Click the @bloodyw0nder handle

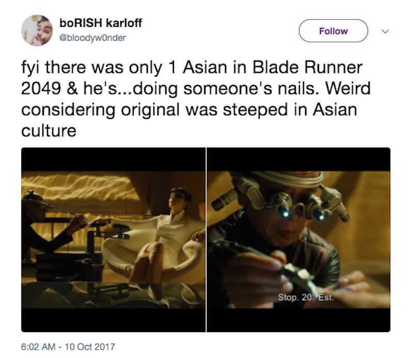pyautogui.click(x=93, y=38)
